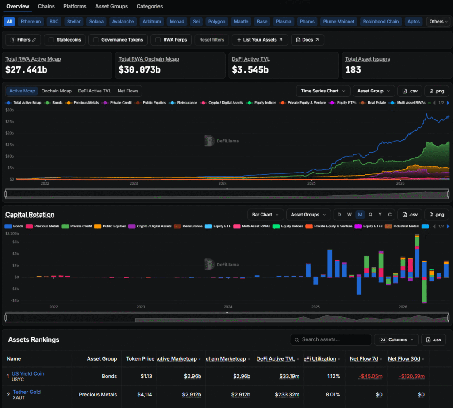Go to the next legend page on the Active Mcap chart
The image size is (453, 408).
[x=448, y=103]
